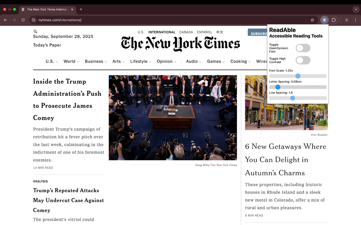Click the Doug Mills photo credit
Image resolution: width=361 pixels, height=225 pixels.
216,165
